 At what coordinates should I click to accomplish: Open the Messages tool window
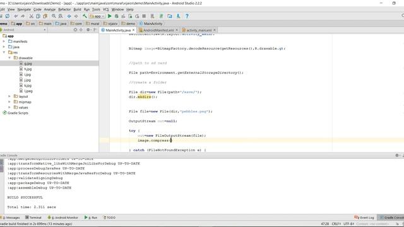[x=11, y=218]
